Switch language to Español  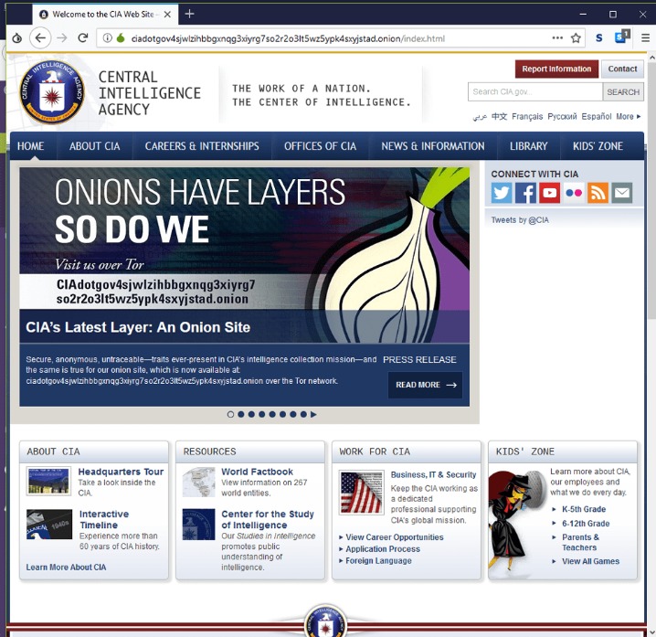597,116
